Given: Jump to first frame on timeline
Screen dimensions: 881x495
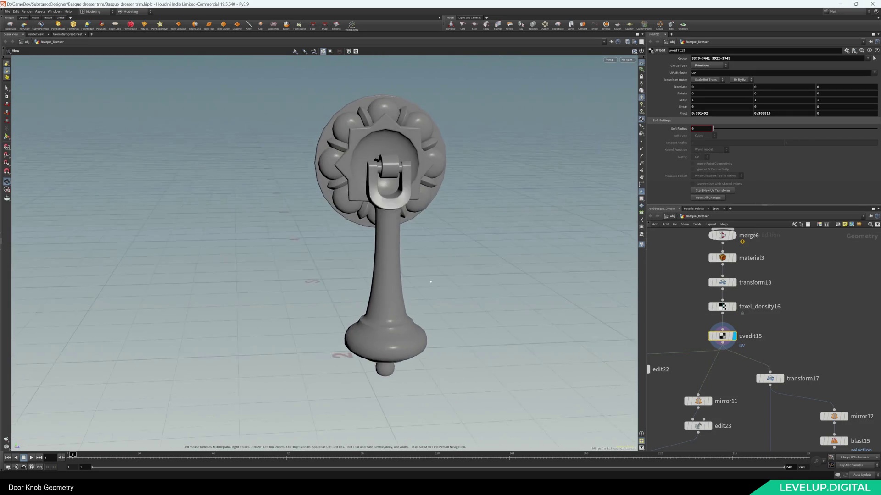Looking at the screenshot, I should coord(8,457).
